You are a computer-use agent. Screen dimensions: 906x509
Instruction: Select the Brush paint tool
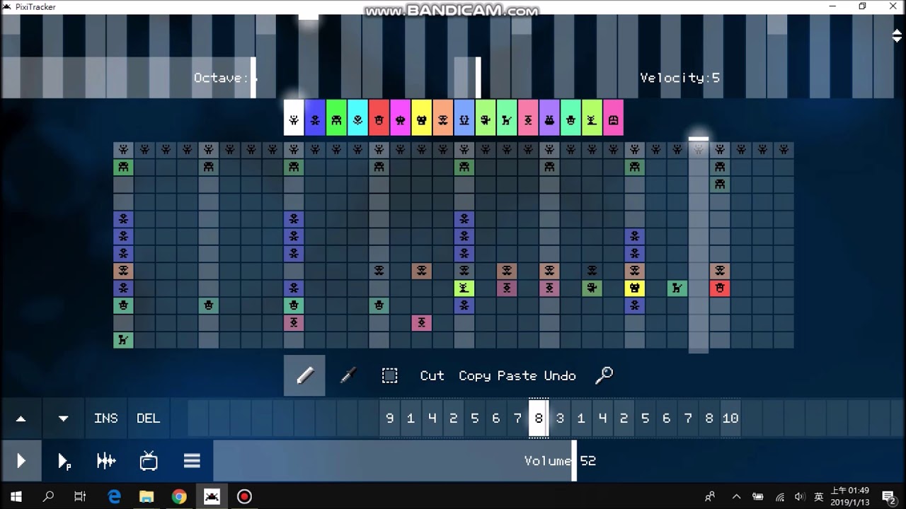(348, 375)
